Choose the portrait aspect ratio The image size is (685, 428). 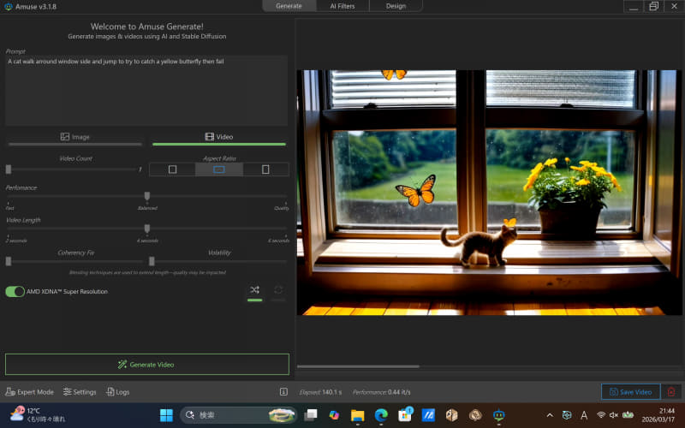[x=265, y=169]
